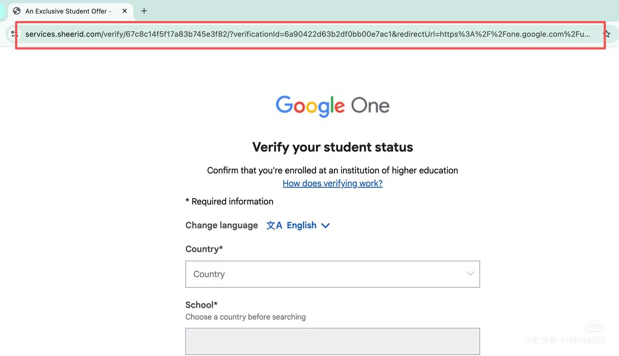Select the An Exclusive Student Offer tab
The image size is (619, 356).
(x=71, y=11)
